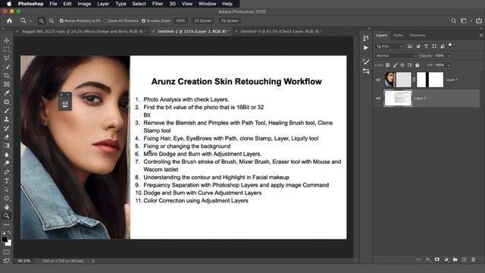Select Layer 1 mask thumbnail
The height and width of the screenshot is (273, 485).
(430, 80)
